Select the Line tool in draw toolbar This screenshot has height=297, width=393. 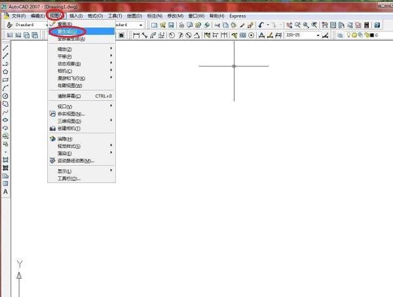[5, 48]
